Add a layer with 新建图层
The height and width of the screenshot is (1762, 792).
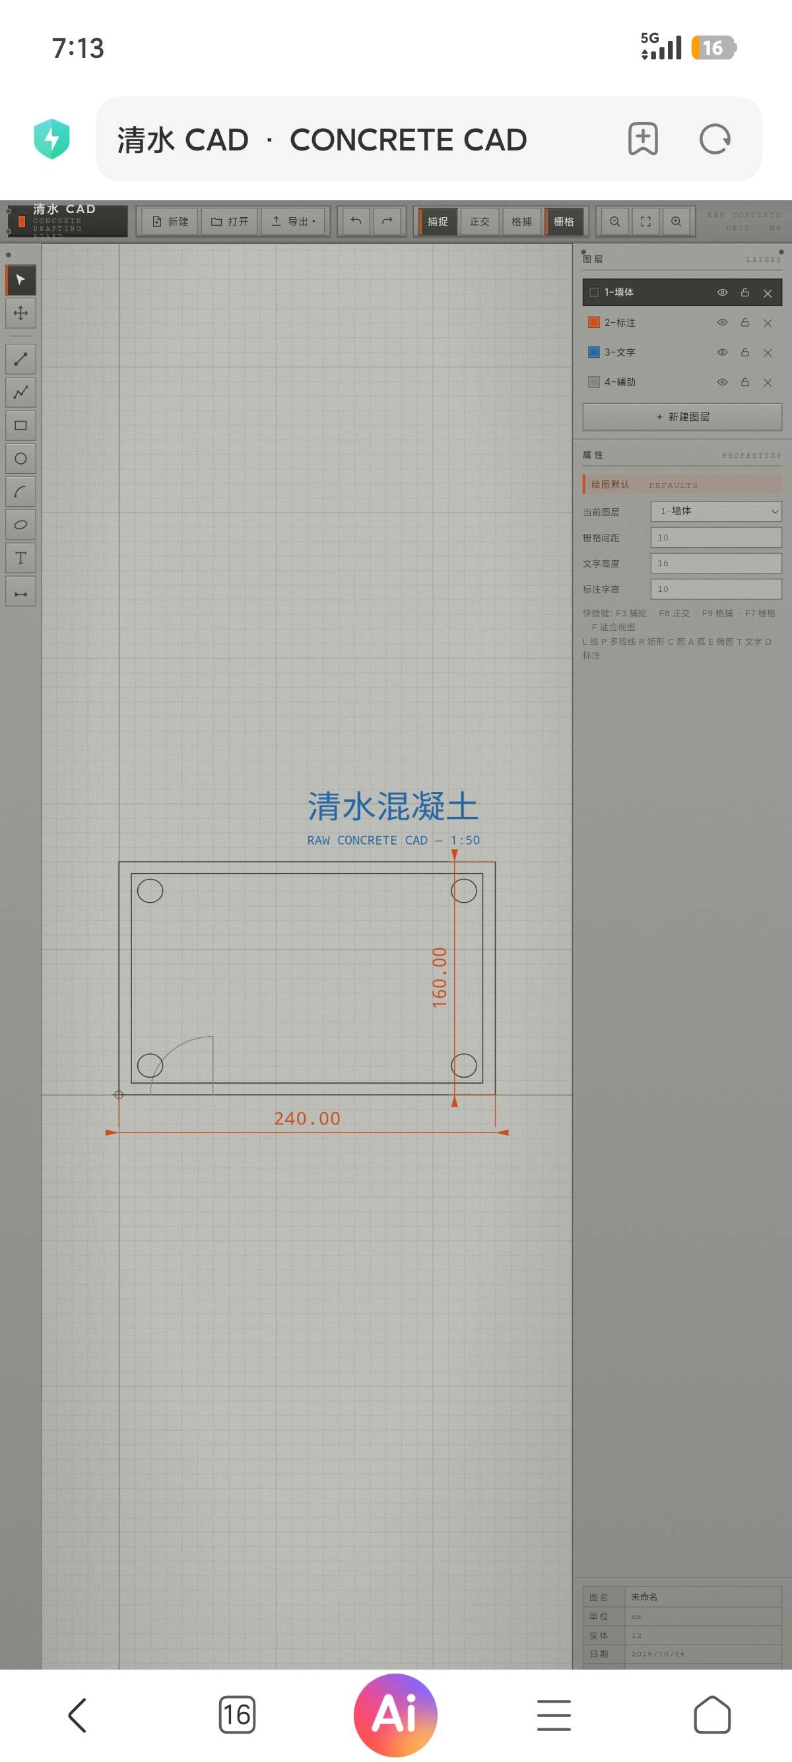[x=682, y=416]
